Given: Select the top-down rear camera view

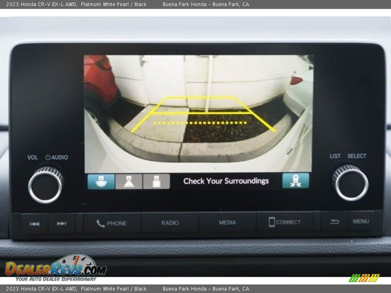Looking at the screenshot, I should point(156,181).
